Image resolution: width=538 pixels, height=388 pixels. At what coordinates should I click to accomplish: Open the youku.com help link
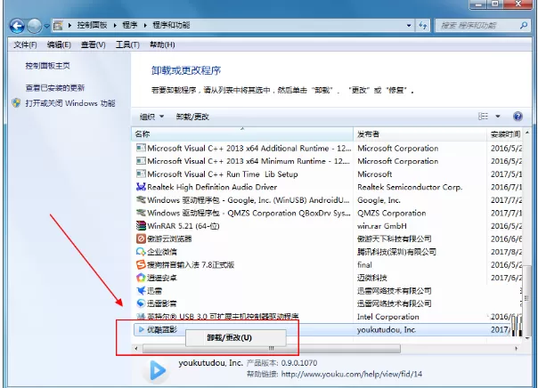[352, 374]
